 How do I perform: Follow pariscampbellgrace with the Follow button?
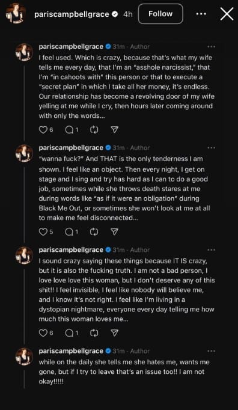click(160, 14)
